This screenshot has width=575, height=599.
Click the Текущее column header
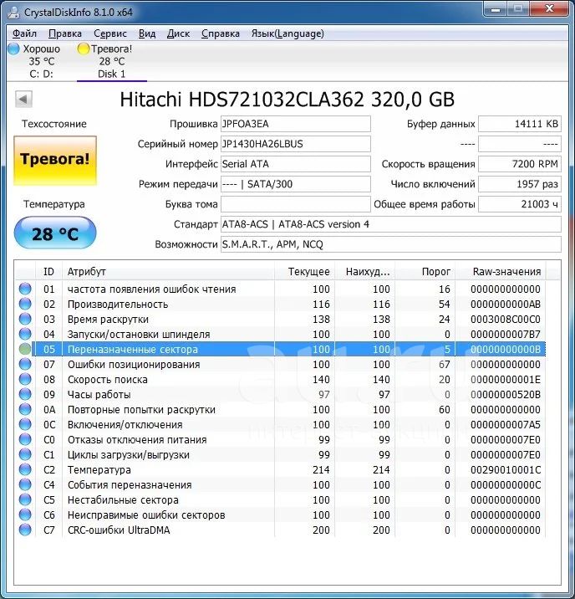click(x=304, y=272)
